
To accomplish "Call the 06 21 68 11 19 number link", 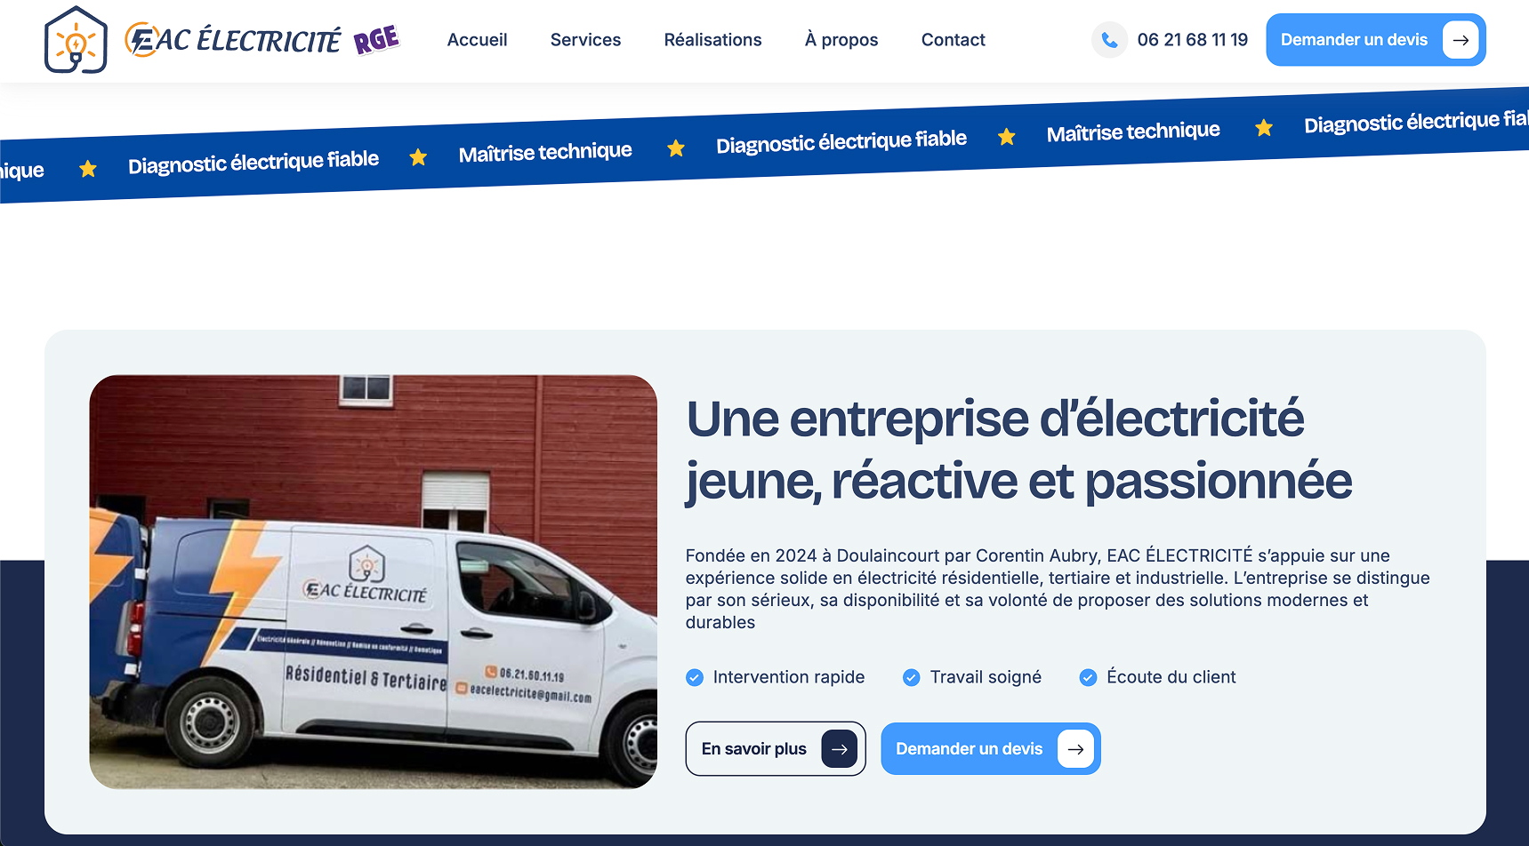I will 1192,40.
